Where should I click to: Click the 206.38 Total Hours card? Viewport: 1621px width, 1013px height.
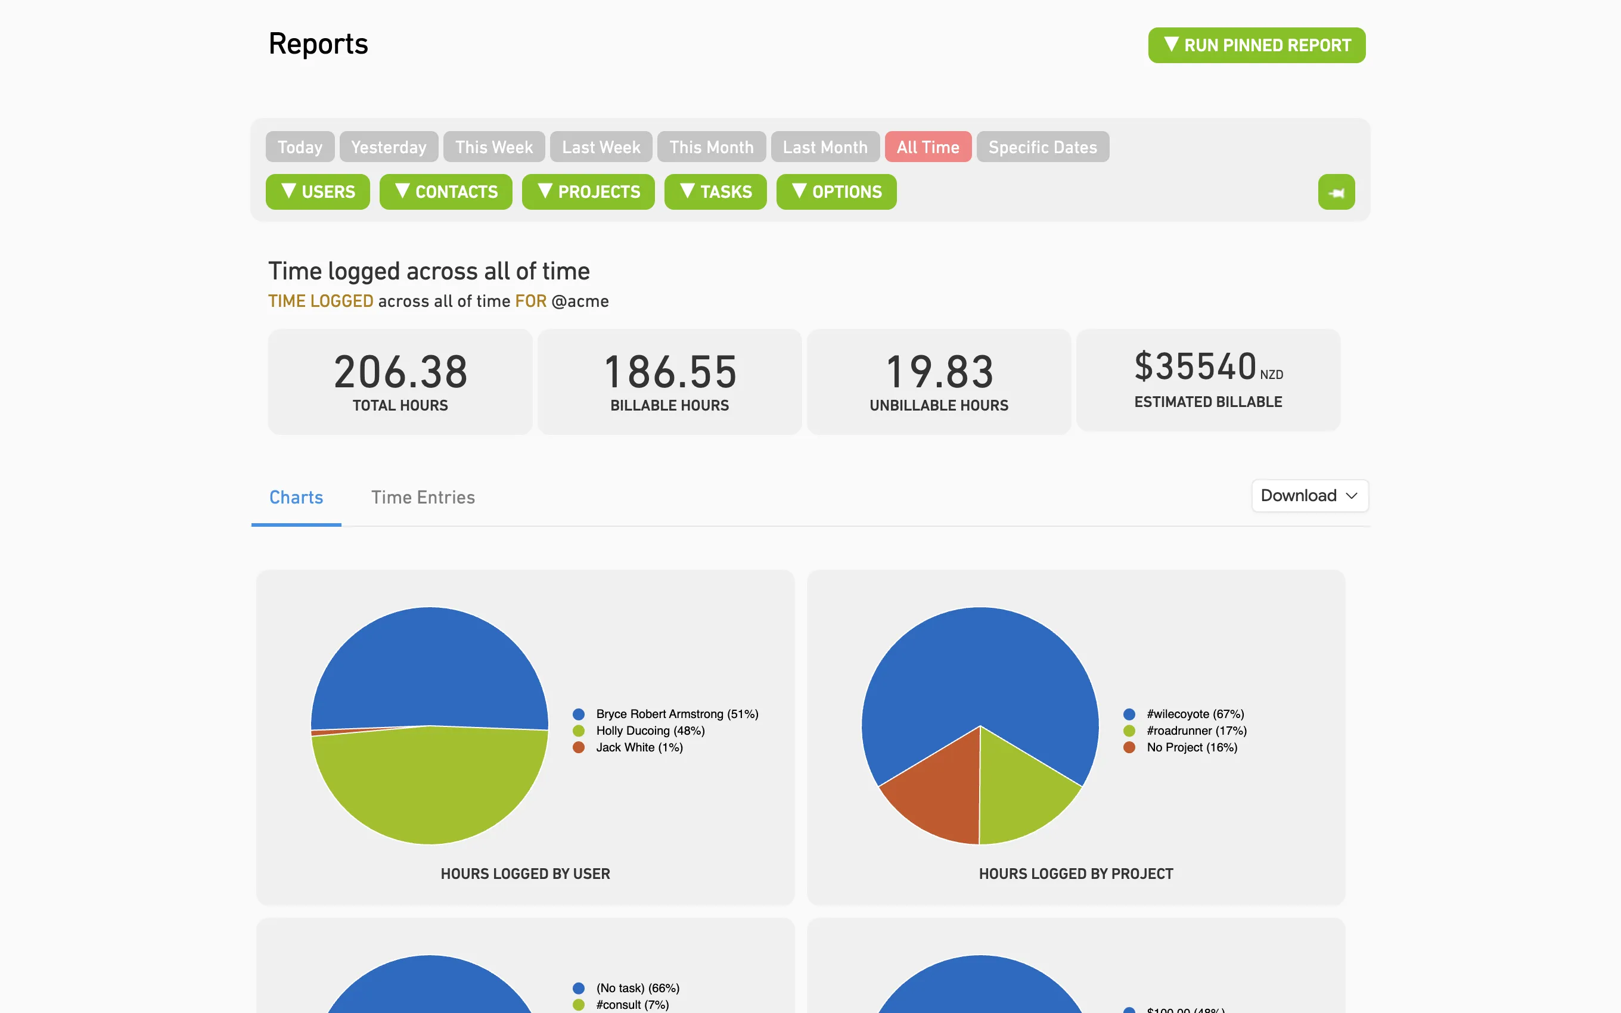coord(400,382)
